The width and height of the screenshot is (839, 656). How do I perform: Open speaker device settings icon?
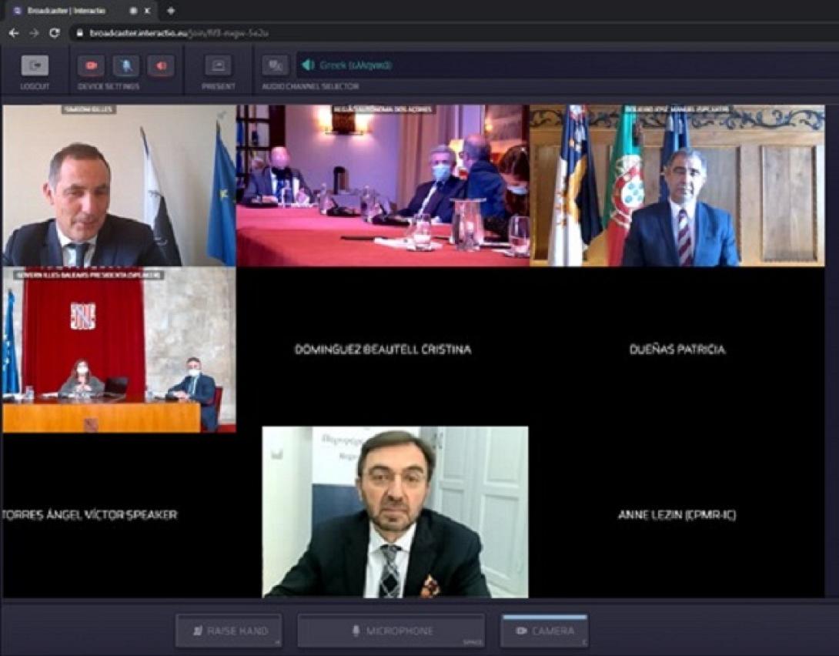click(161, 66)
